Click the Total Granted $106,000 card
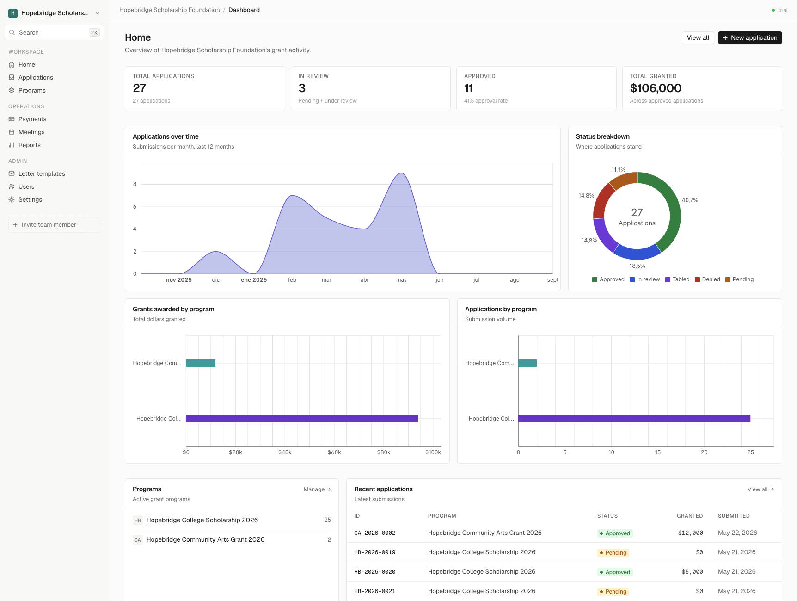Viewport: 797px width, 601px height. [702, 89]
